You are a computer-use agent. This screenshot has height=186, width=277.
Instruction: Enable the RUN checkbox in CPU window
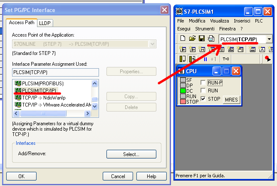[x=203, y=90]
